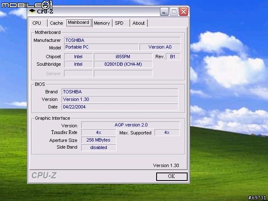The image size is (268, 201).
Task: Click the Chipset vendor field 'Intel'
Action: [x=78, y=57]
